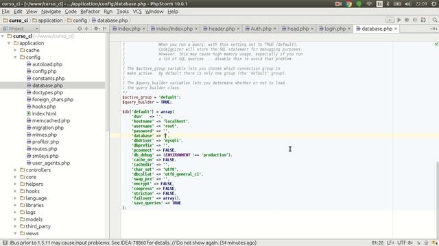Image resolution: width=439 pixels, height=246 pixels.
Task: Open the sound volume indicator
Action: [x=408, y=3]
